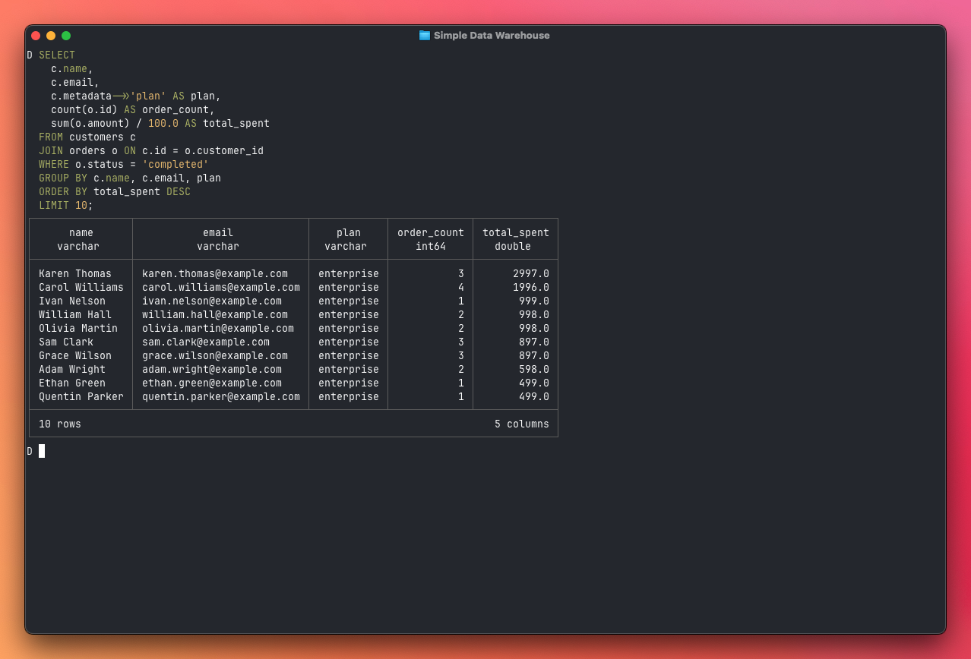The image size is (971, 659).
Task: Click the folder icon in title bar
Action: point(425,36)
